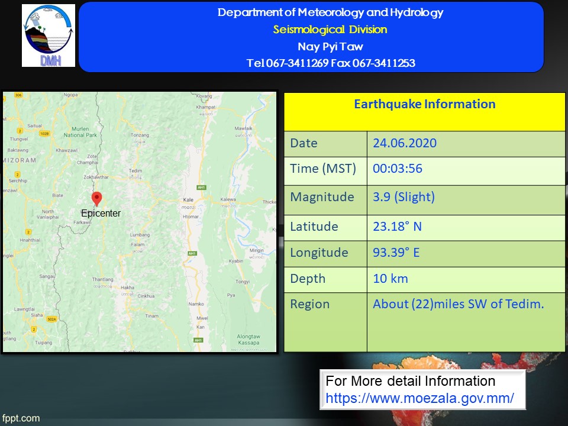Click the 'Nay Pyi Taw' header line
This screenshot has width=568, height=426.
pyautogui.click(x=330, y=46)
